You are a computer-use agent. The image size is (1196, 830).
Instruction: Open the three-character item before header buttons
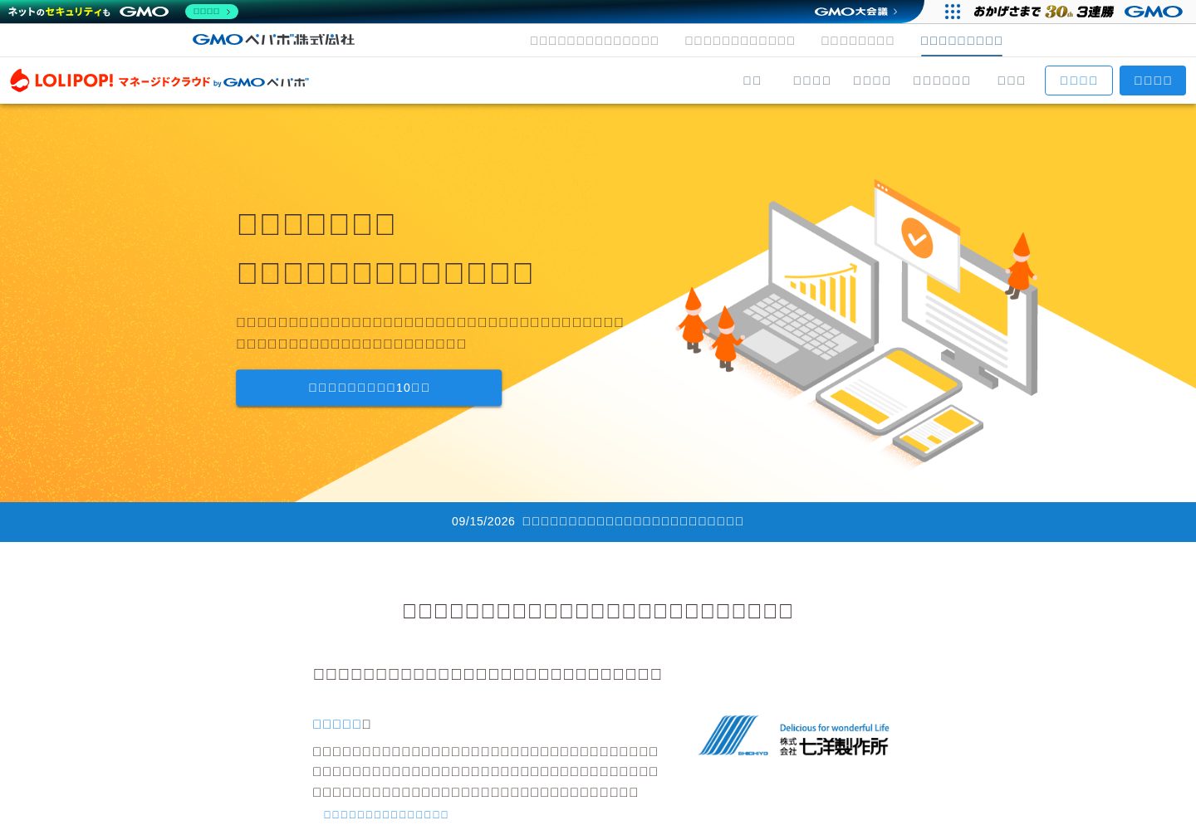click(x=1011, y=81)
